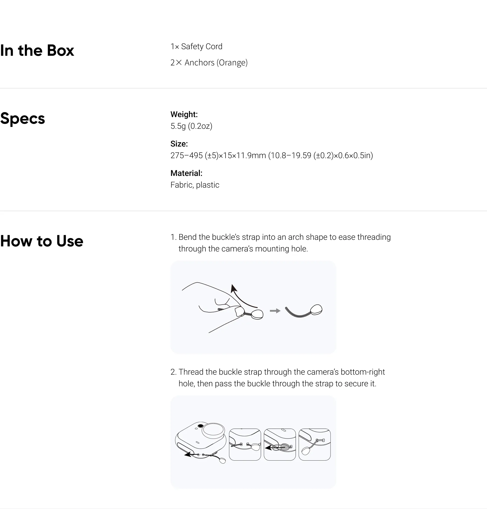This screenshot has height=509, width=487.
Task: Click the size dimensions value text
Action: [x=272, y=155]
